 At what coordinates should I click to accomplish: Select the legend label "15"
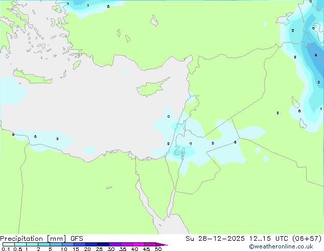(76, 249)
